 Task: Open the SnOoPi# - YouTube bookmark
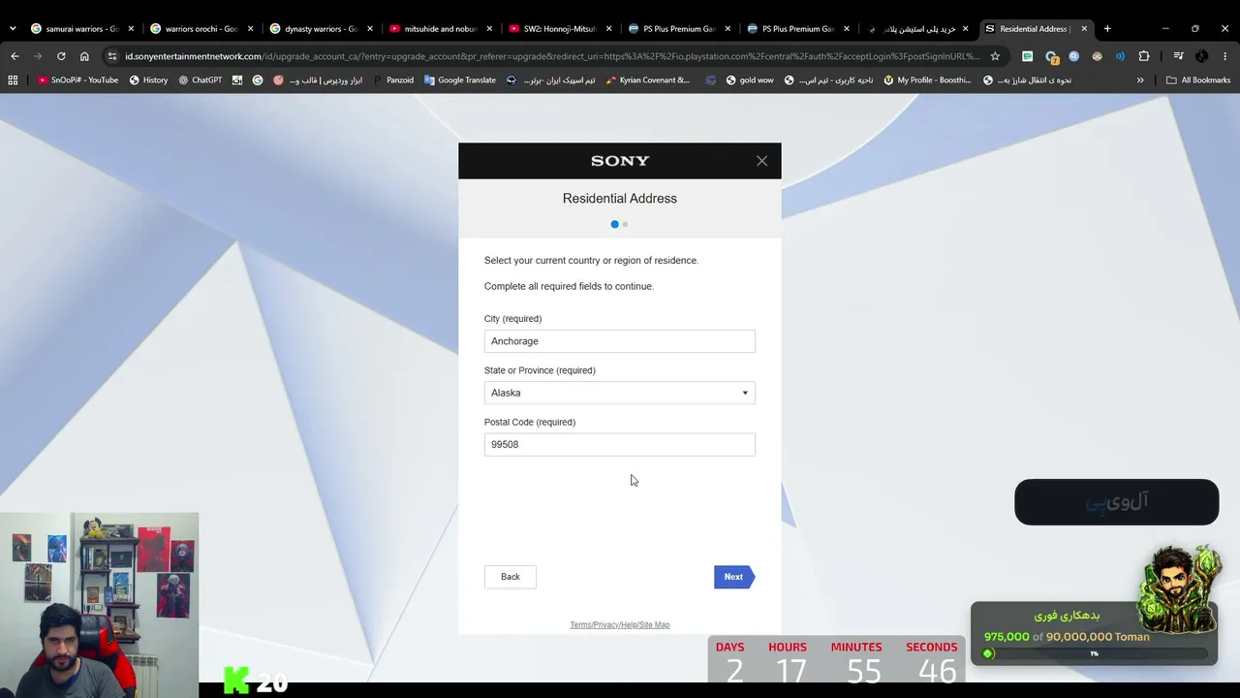[x=77, y=80]
